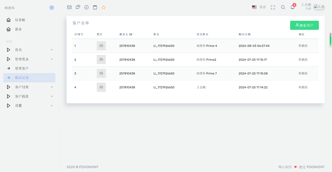Open the notifications bell icon

point(292,7)
